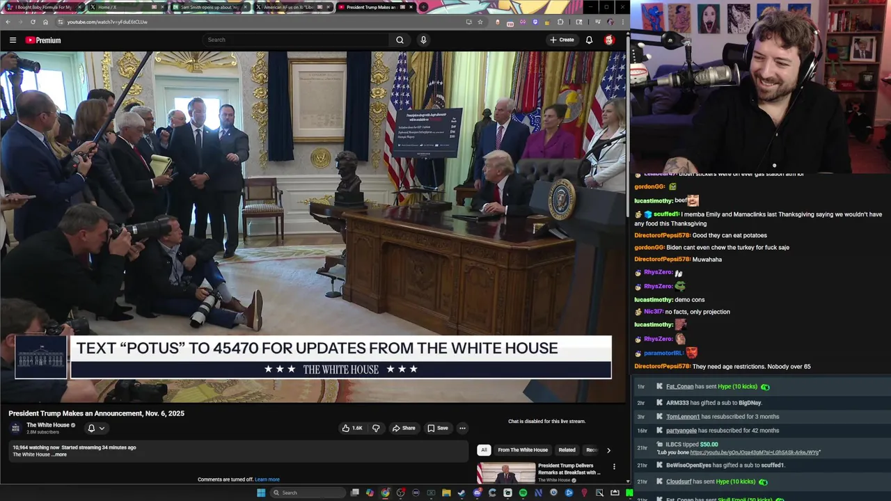Bookmark this page with star icon

pos(480,22)
